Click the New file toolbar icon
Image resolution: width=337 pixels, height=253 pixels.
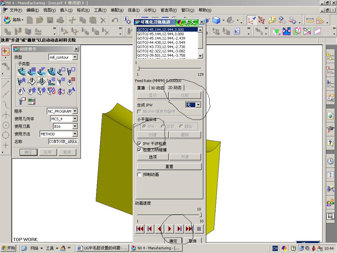[30, 20]
